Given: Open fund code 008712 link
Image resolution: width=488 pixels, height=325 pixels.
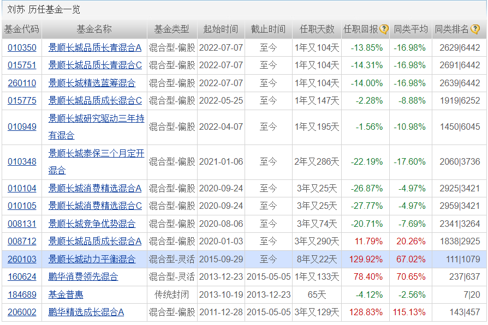Looking at the screenshot, I should (x=22, y=241).
